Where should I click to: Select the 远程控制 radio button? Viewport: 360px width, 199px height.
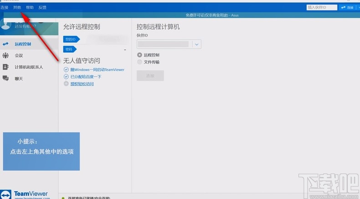139,55
